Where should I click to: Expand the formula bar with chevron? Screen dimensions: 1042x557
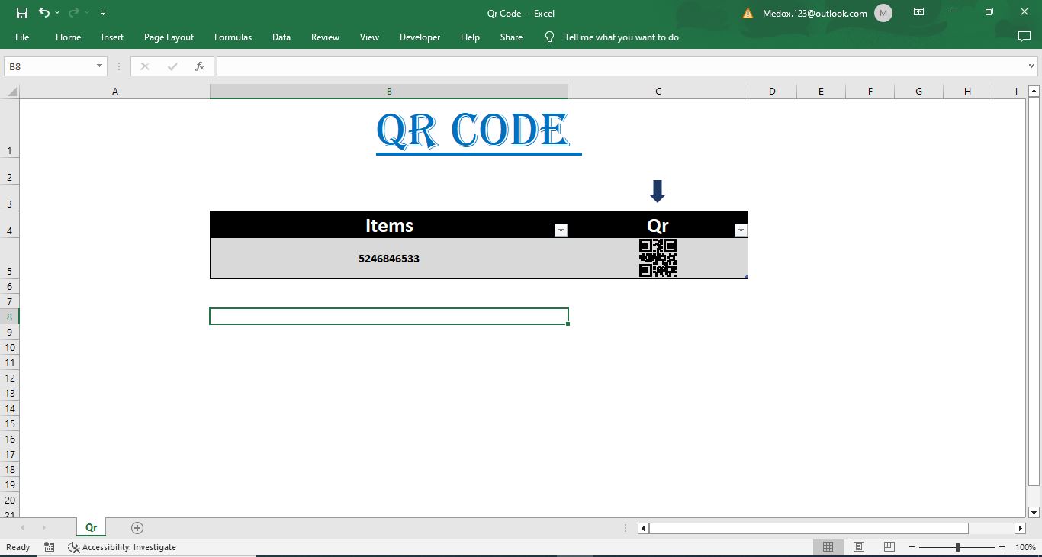coord(1031,66)
